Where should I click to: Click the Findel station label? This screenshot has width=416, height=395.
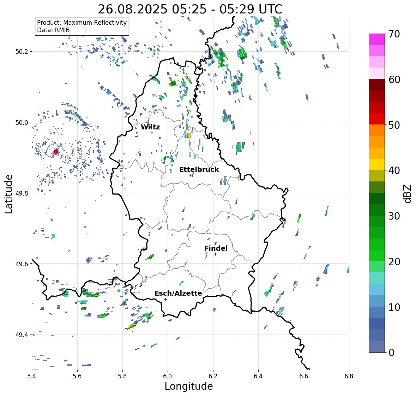pos(216,248)
